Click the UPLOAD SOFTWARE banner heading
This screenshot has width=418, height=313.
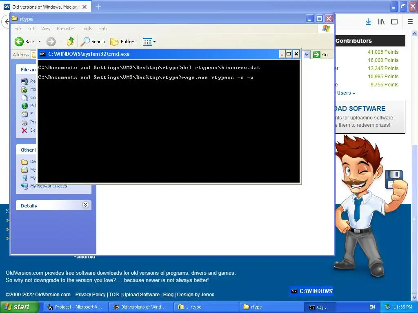pos(360,108)
